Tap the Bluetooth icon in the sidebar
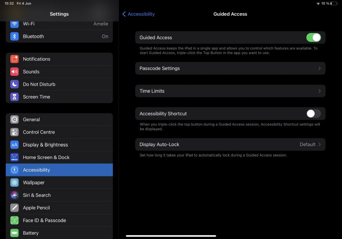342x239 pixels. click(14, 36)
